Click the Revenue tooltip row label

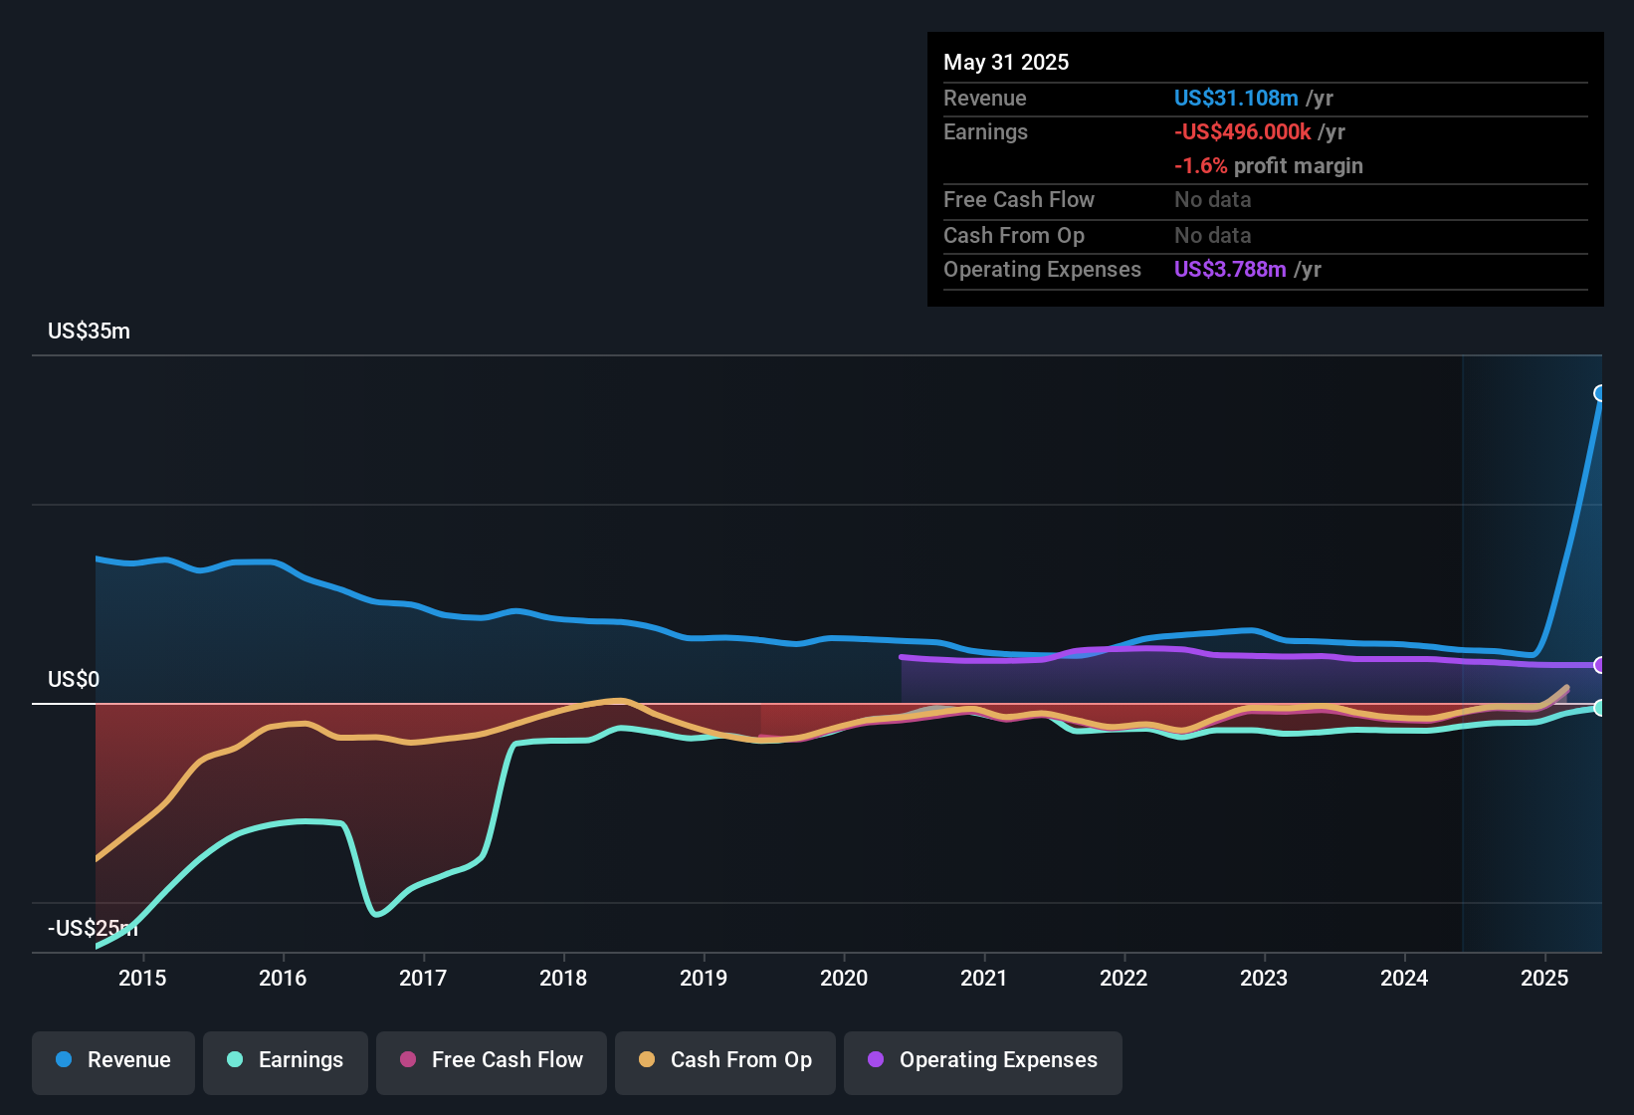[984, 98]
